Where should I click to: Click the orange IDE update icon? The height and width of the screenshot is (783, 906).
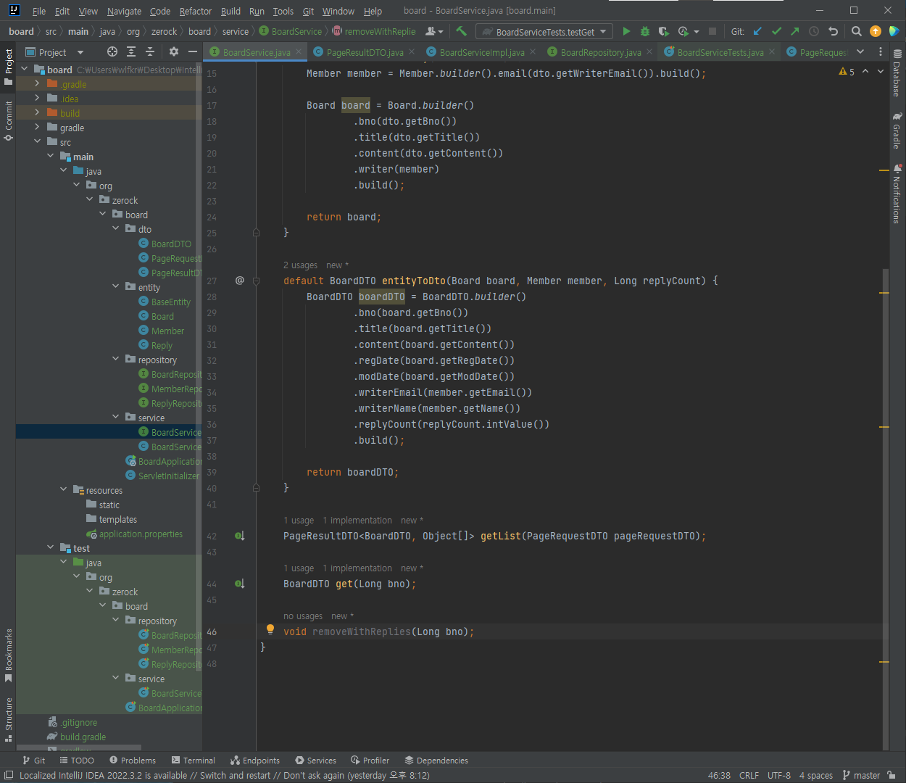click(x=876, y=31)
